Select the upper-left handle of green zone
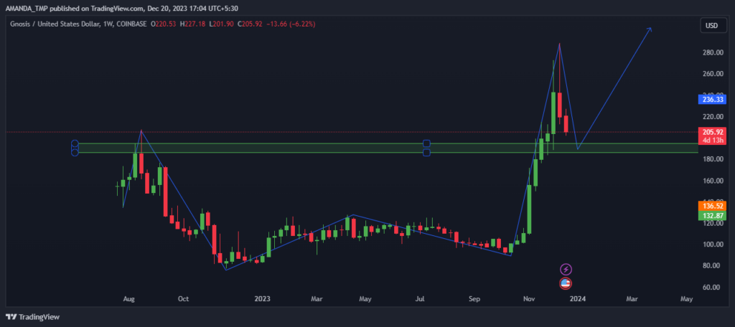735x327 pixels. tap(75, 143)
